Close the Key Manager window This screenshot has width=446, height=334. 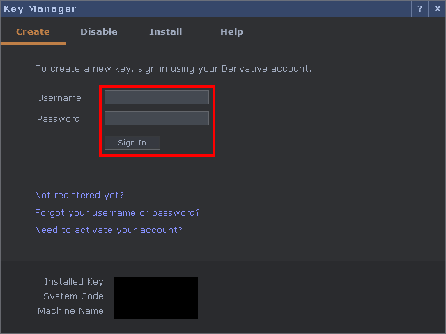click(437, 9)
